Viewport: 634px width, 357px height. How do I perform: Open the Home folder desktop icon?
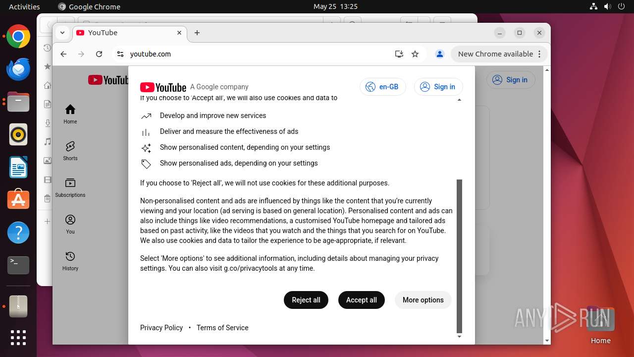click(x=600, y=325)
